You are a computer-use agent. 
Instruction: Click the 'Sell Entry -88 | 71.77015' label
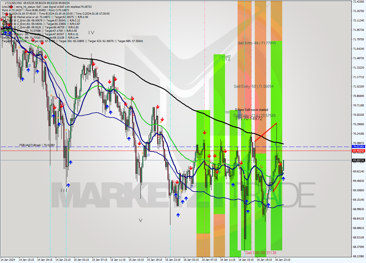[257, 43]
